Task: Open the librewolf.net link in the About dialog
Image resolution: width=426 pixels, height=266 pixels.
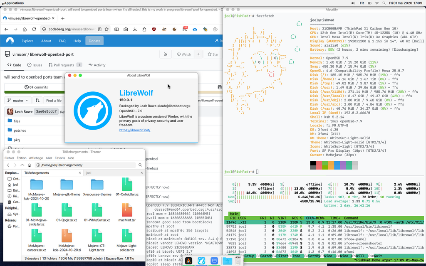Action: 135,130
